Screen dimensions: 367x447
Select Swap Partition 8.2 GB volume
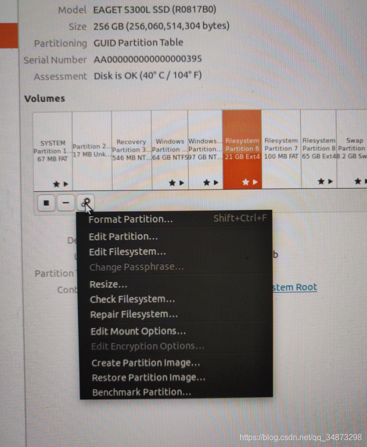[x=352, y=149]
